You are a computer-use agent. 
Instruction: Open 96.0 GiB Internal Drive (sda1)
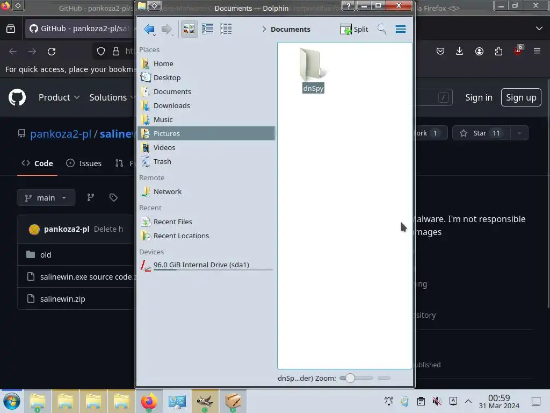(207, 265)
